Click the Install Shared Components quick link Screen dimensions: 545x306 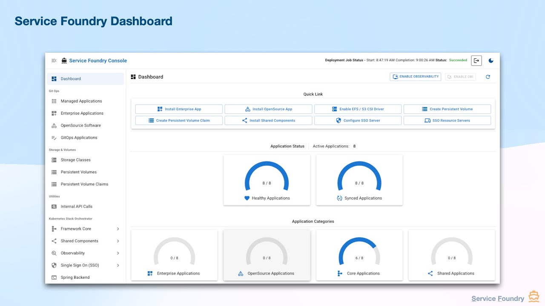(x=268, y=121)
